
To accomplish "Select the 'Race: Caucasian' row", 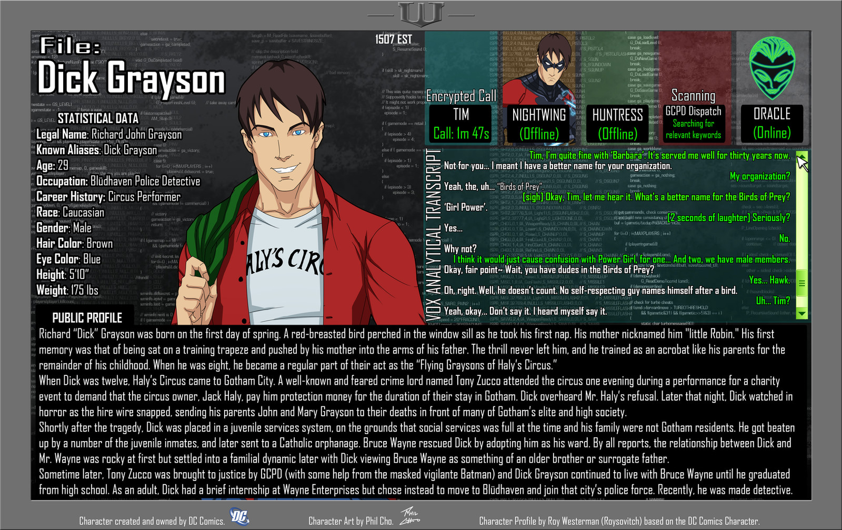I will 70,212.
